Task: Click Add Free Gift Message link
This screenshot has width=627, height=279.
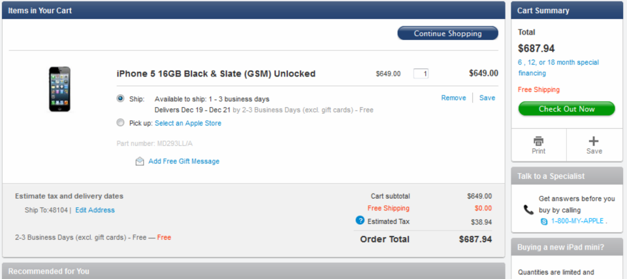Action: click(x=184, y=161)
